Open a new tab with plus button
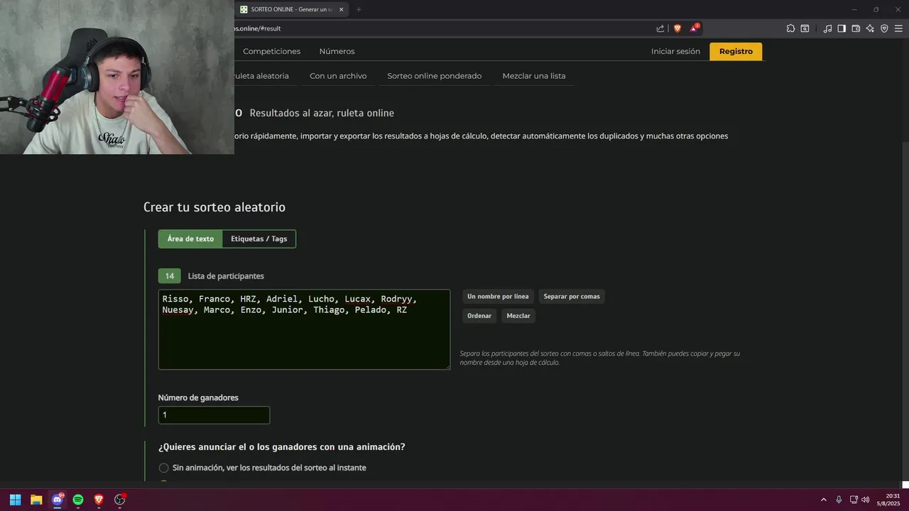This screenshot has height=511, width=909. click(x=359, y=9)
